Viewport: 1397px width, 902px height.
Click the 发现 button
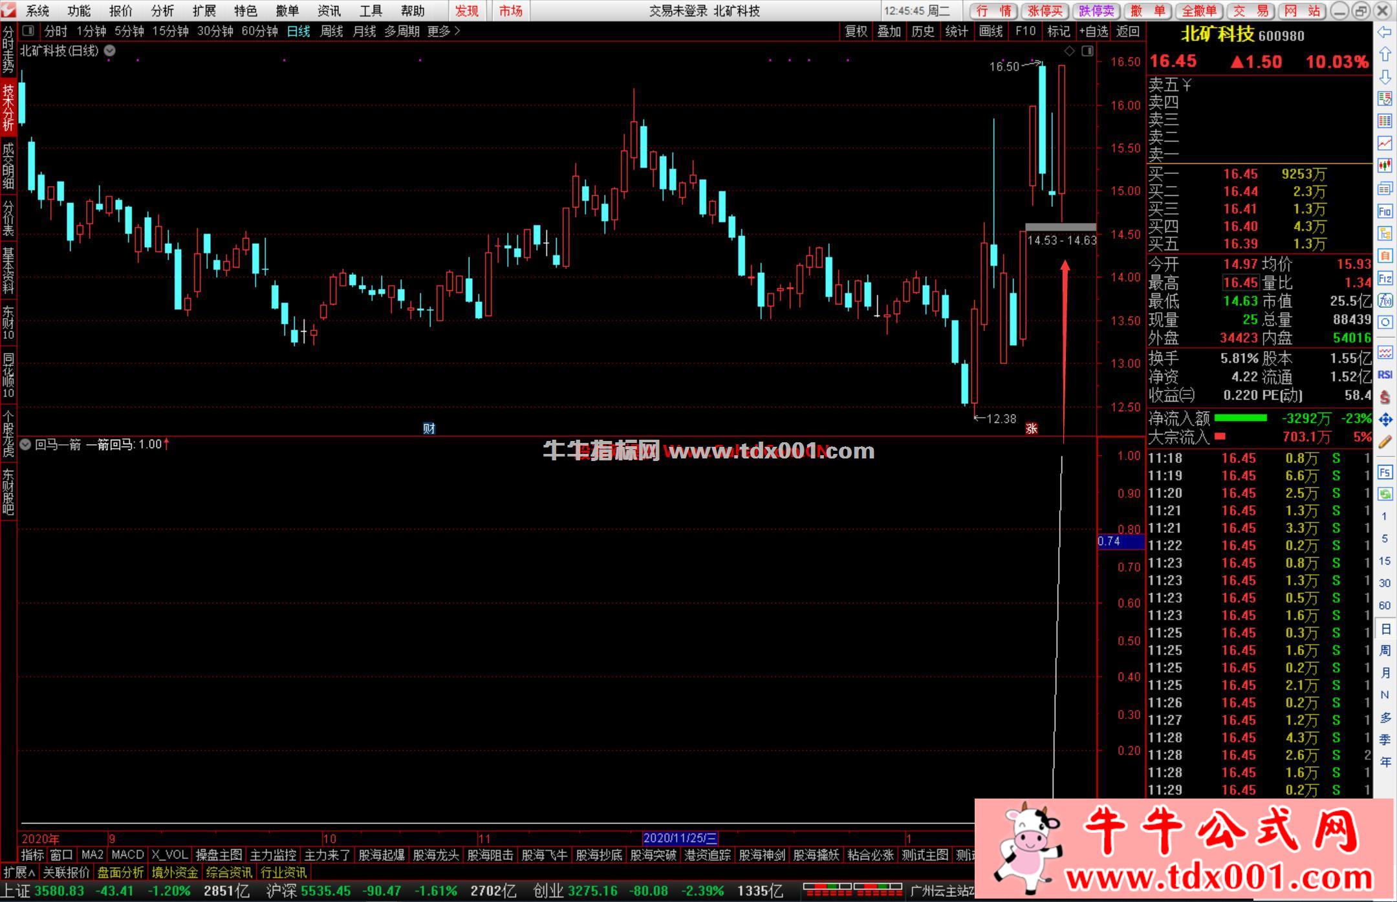(x=467, y=11)
